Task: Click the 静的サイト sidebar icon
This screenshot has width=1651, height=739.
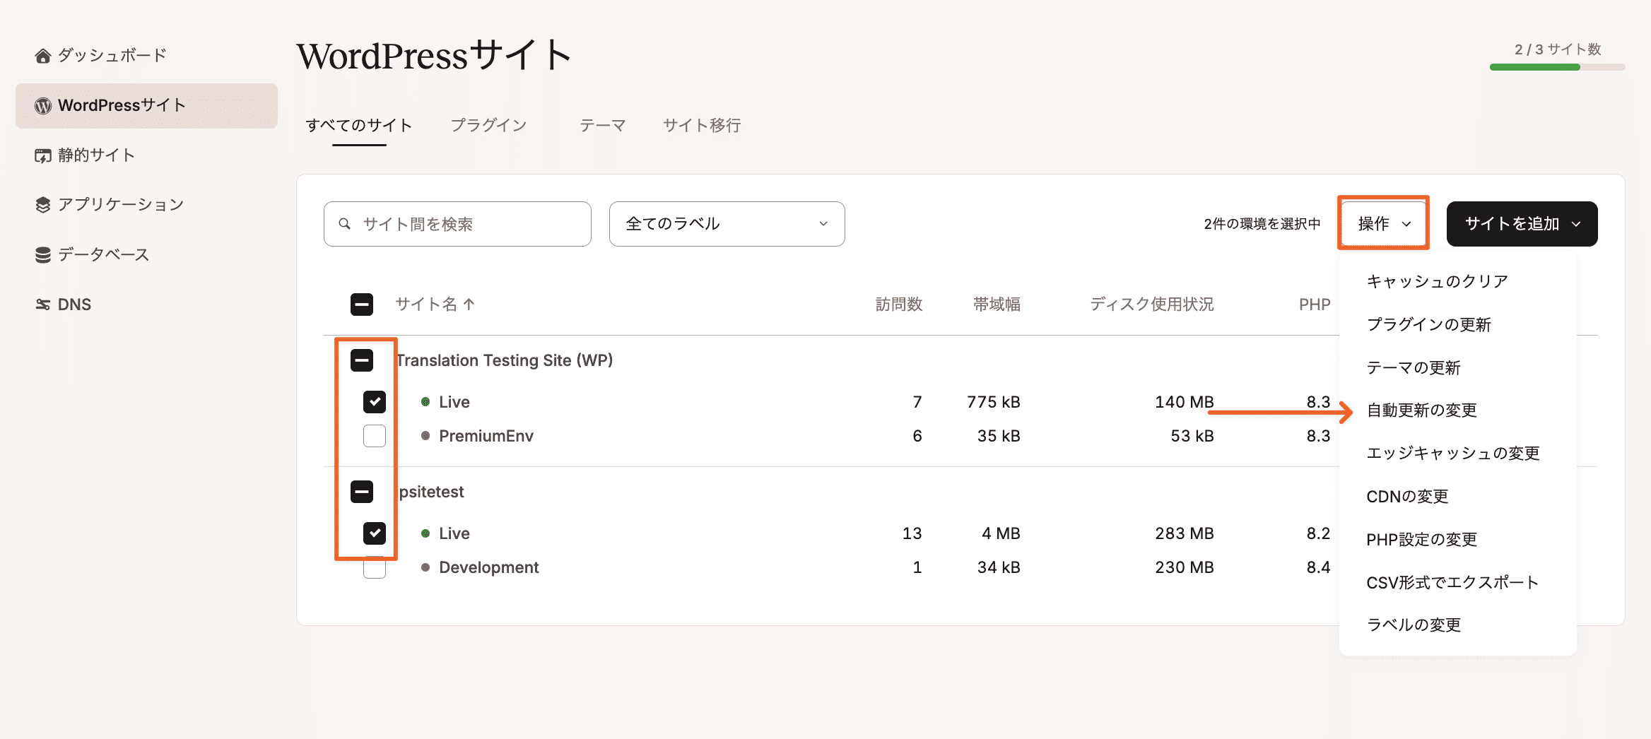Action: coord(43,155)
